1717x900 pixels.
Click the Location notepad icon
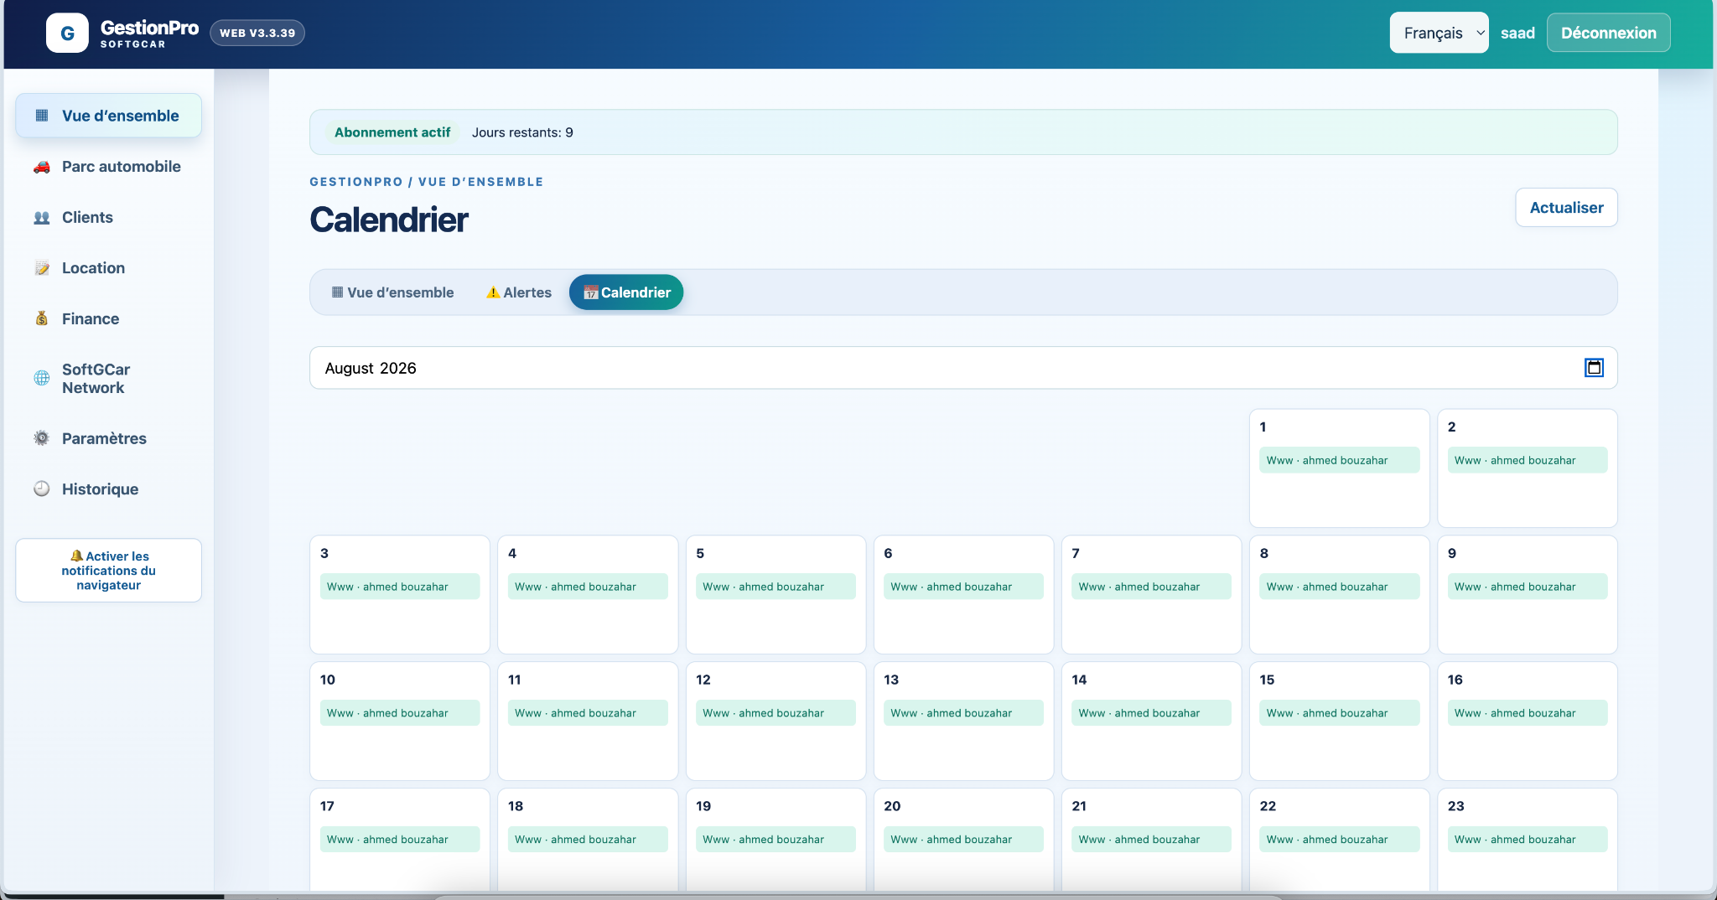(42, 268)
